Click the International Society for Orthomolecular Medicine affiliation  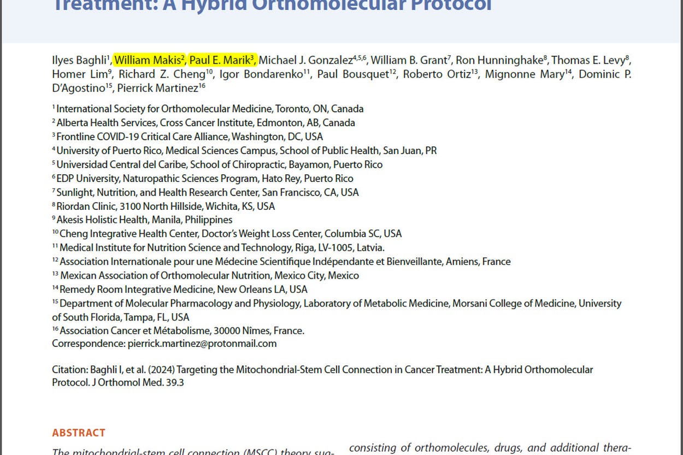click(208, 109)
